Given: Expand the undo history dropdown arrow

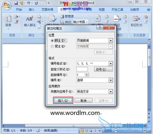Looking at the screenshot, I should [x=32, y=3].
